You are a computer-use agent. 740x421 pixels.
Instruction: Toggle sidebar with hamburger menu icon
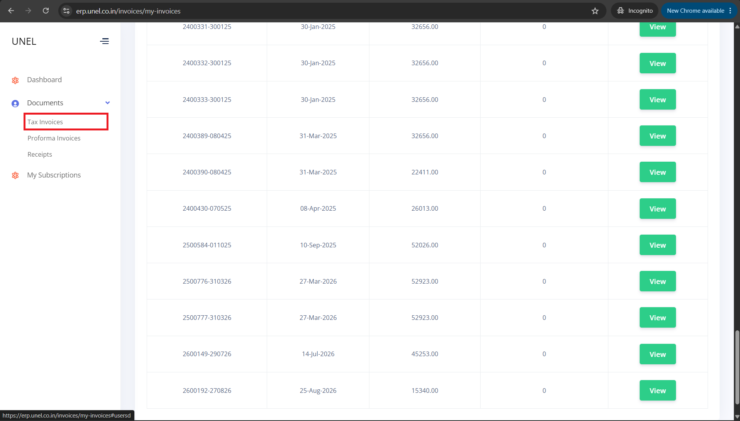click(104, 41)
